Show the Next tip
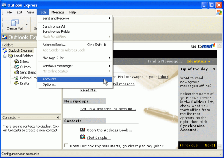 [x=210, y=145]
